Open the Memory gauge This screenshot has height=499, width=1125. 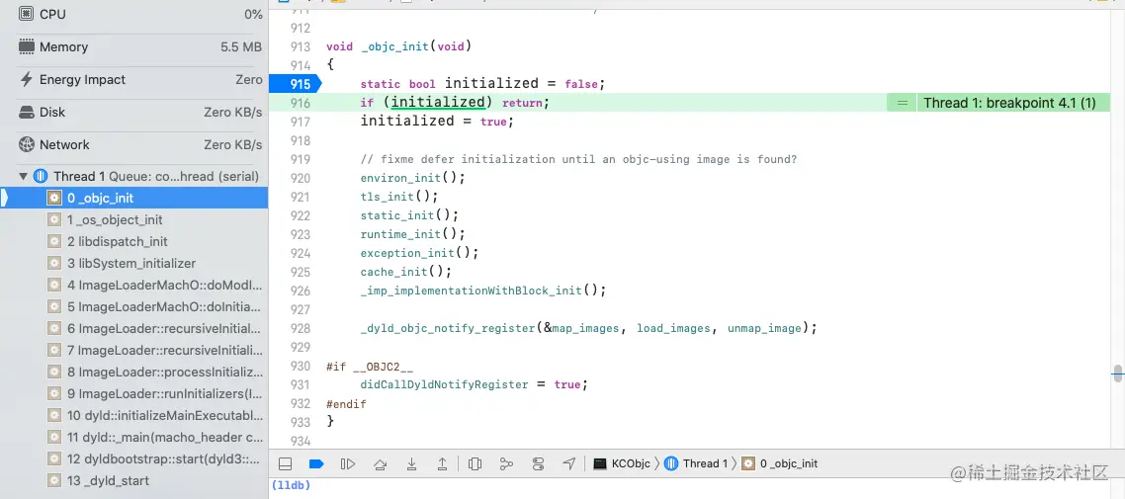tap(140, 47)
